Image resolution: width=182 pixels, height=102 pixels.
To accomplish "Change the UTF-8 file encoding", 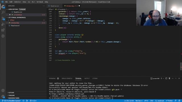I will 146,101.
